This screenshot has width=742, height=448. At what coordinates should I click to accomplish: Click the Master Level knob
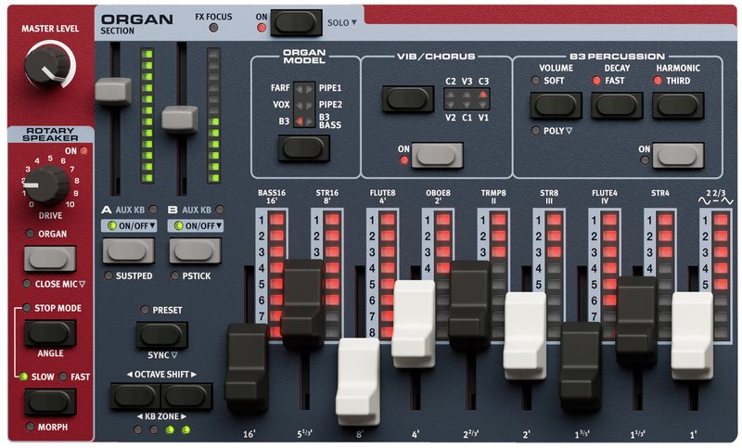[47, 66]
